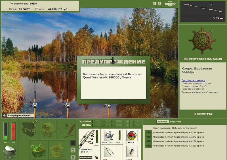Select the fishing hook slot
The height and width of the screenshot is (160, 227).
110,151
